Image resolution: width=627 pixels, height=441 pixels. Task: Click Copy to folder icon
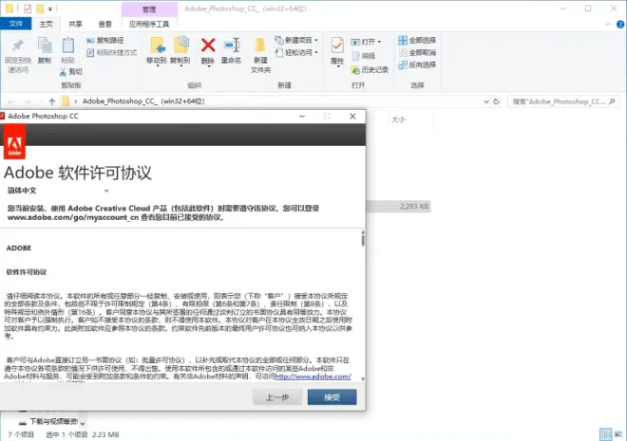pos(180,45)
